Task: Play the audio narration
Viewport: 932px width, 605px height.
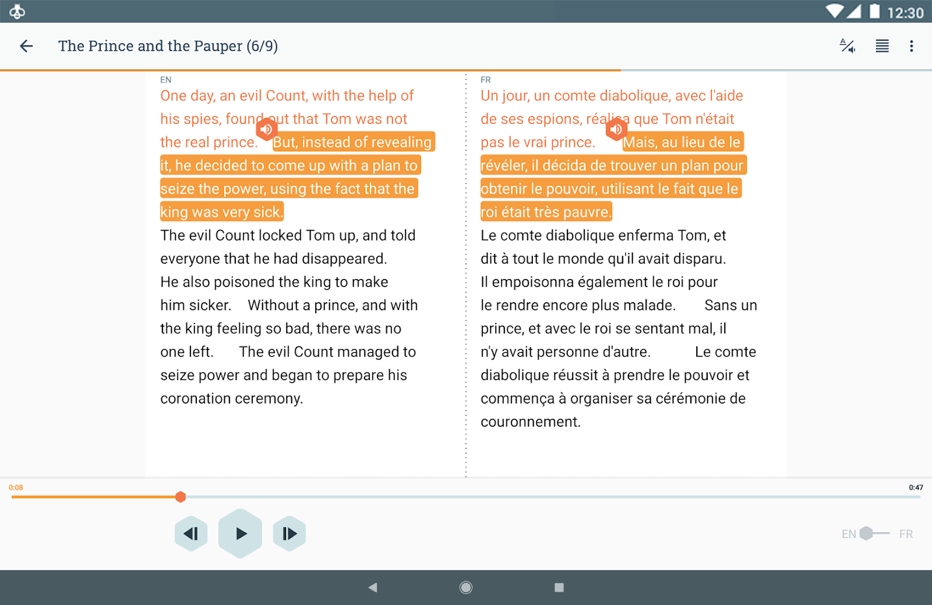Action: coord(240,534)
